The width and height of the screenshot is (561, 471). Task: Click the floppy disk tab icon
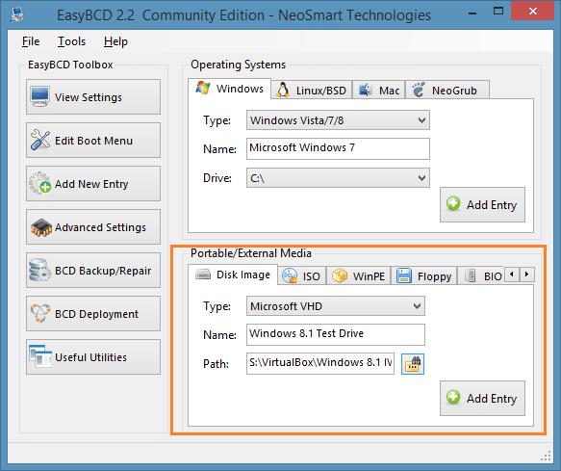tap(404, 275)
